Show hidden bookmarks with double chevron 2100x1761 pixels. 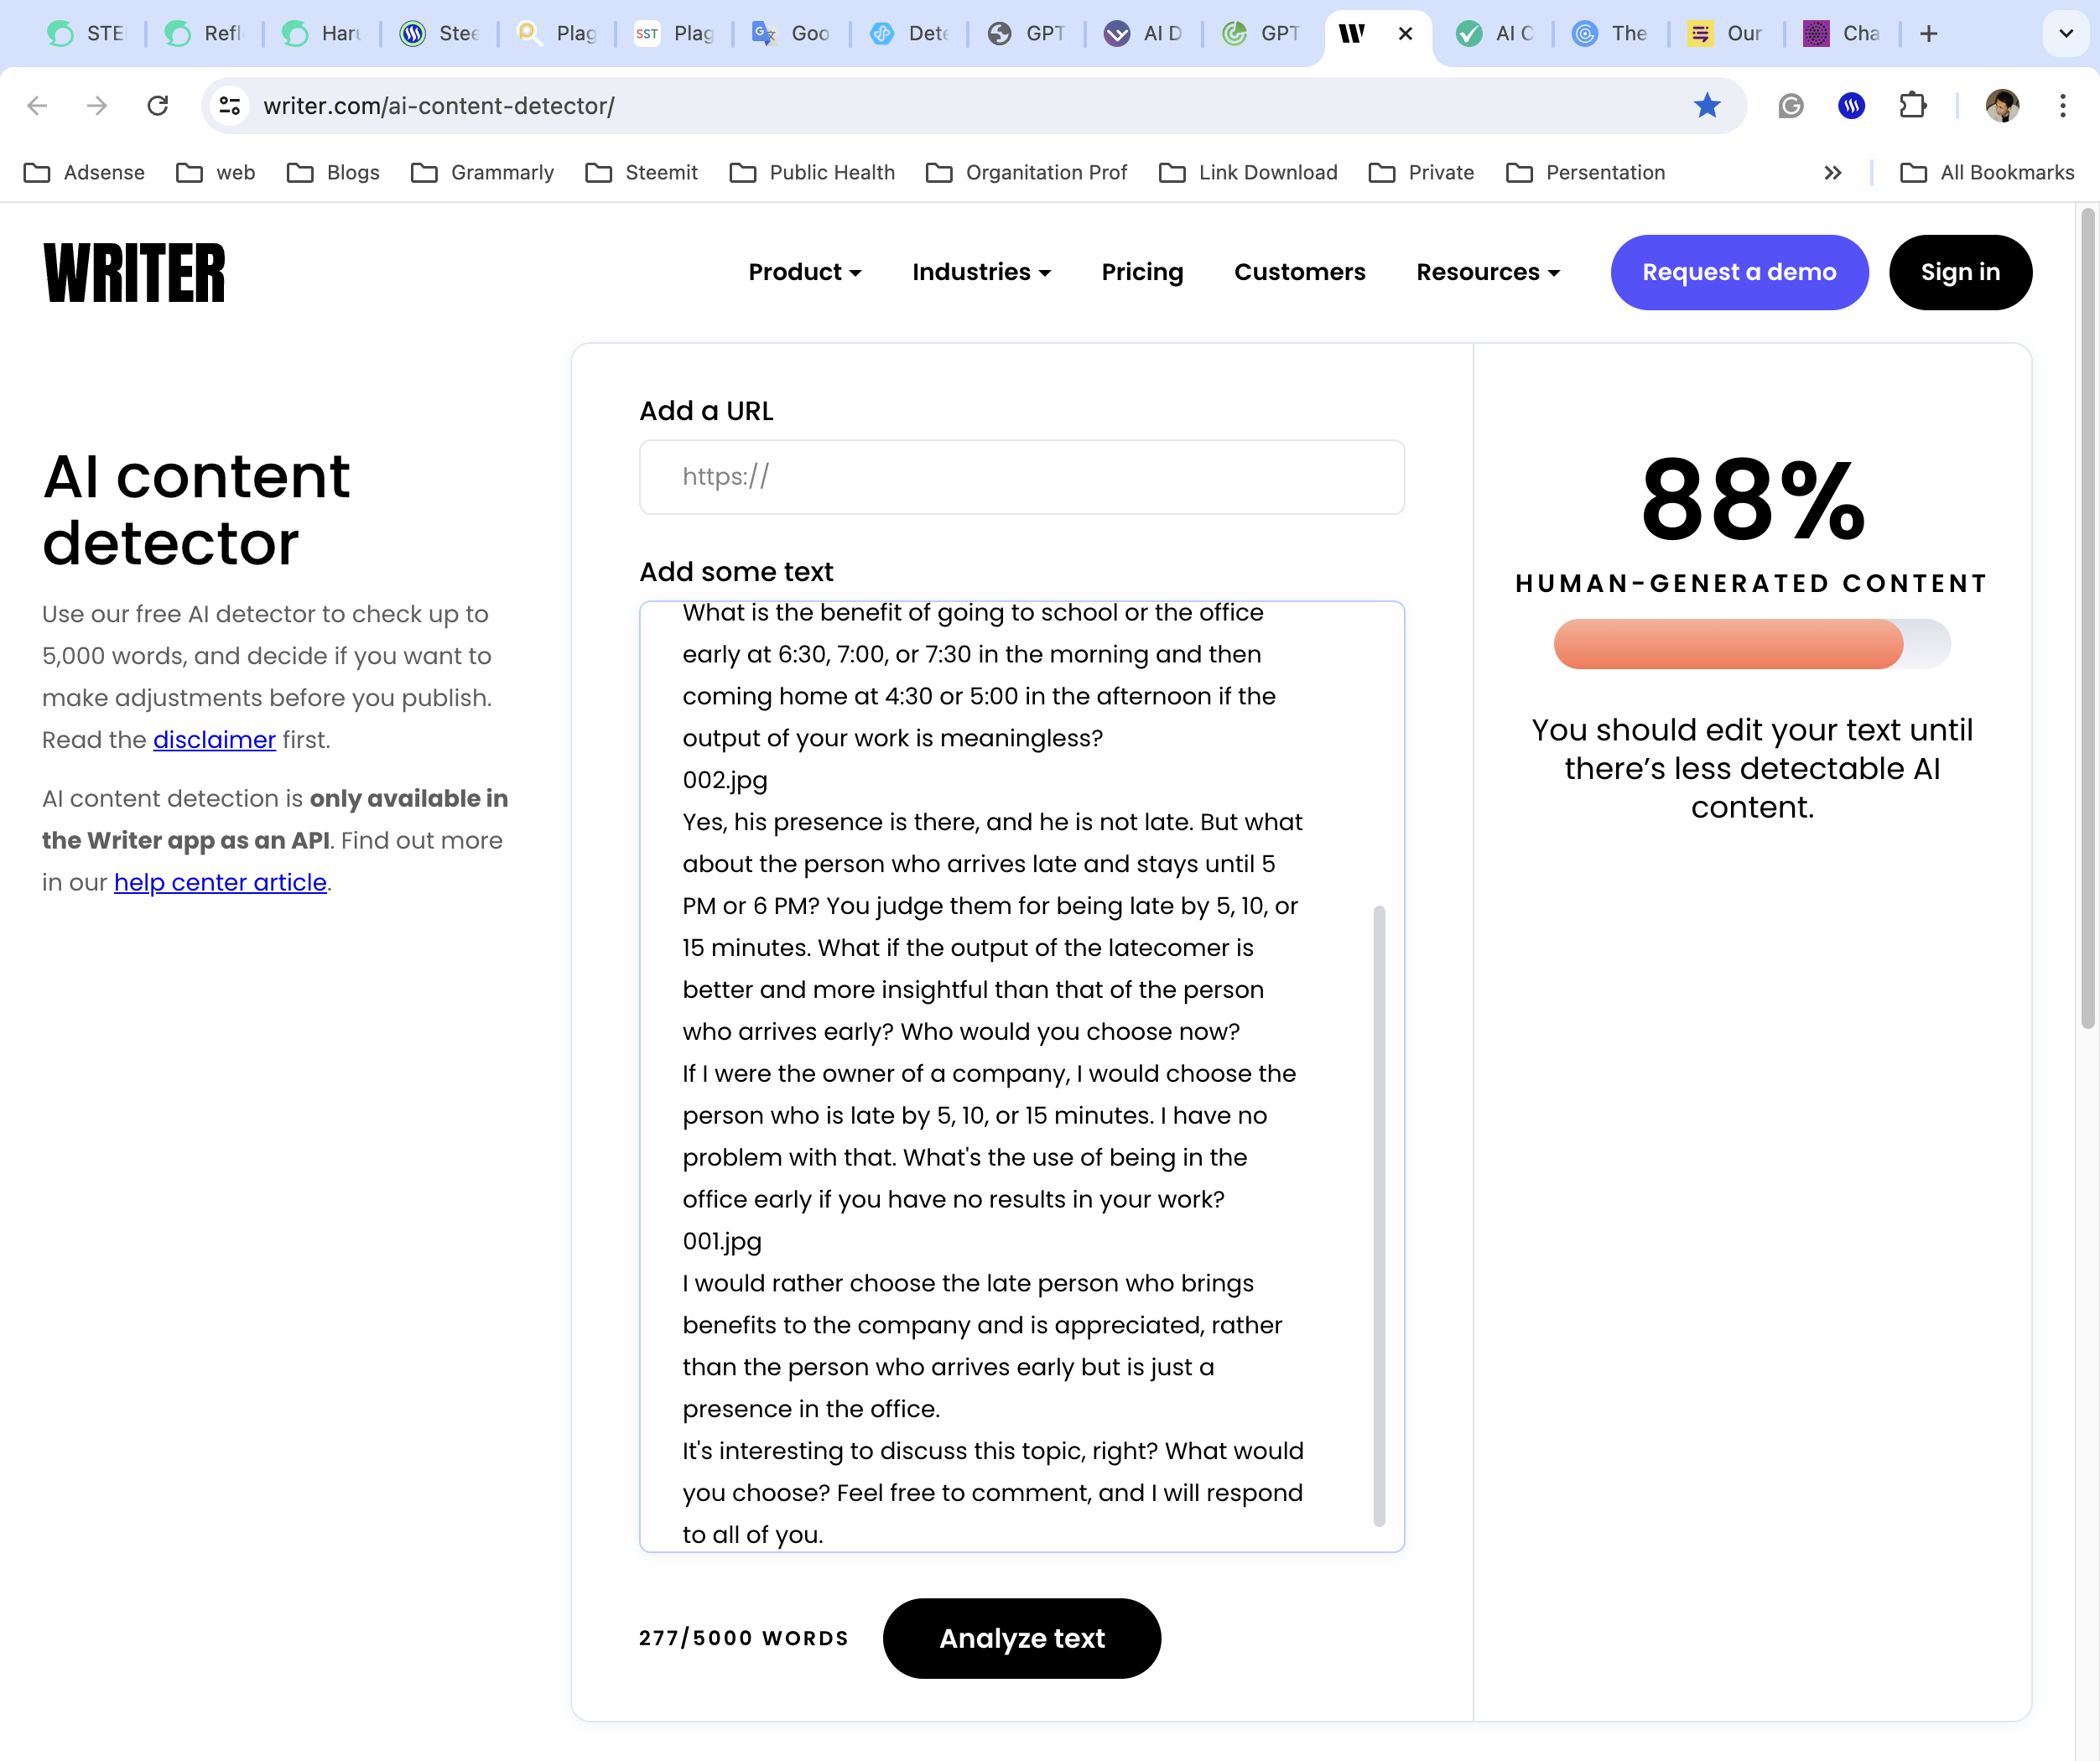[1833, 173]
